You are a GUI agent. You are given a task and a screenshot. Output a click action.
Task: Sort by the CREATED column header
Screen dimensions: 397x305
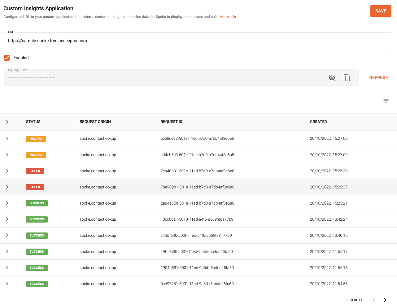click(318, 122)
